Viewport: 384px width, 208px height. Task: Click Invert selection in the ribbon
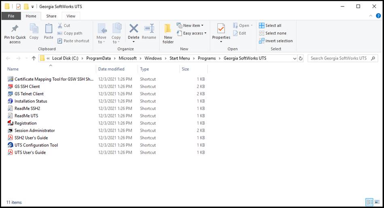[276, 41]
